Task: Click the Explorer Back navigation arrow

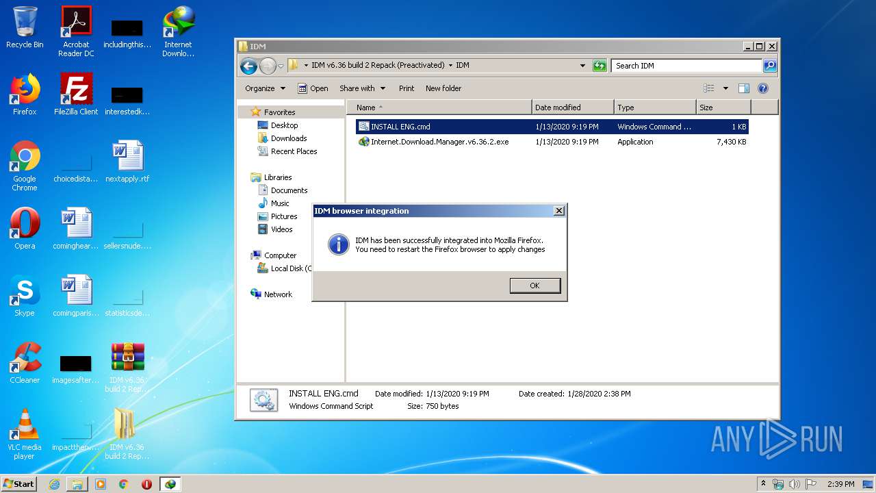Action: (x=248, y=66)
